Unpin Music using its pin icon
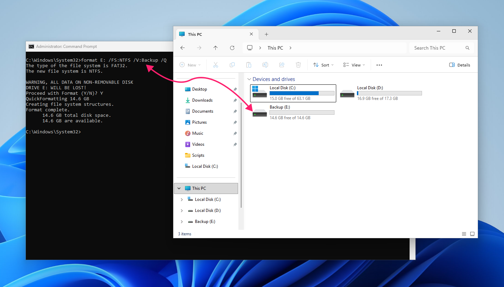The width and height of the screenshot is (504, 287). point(235,133)
